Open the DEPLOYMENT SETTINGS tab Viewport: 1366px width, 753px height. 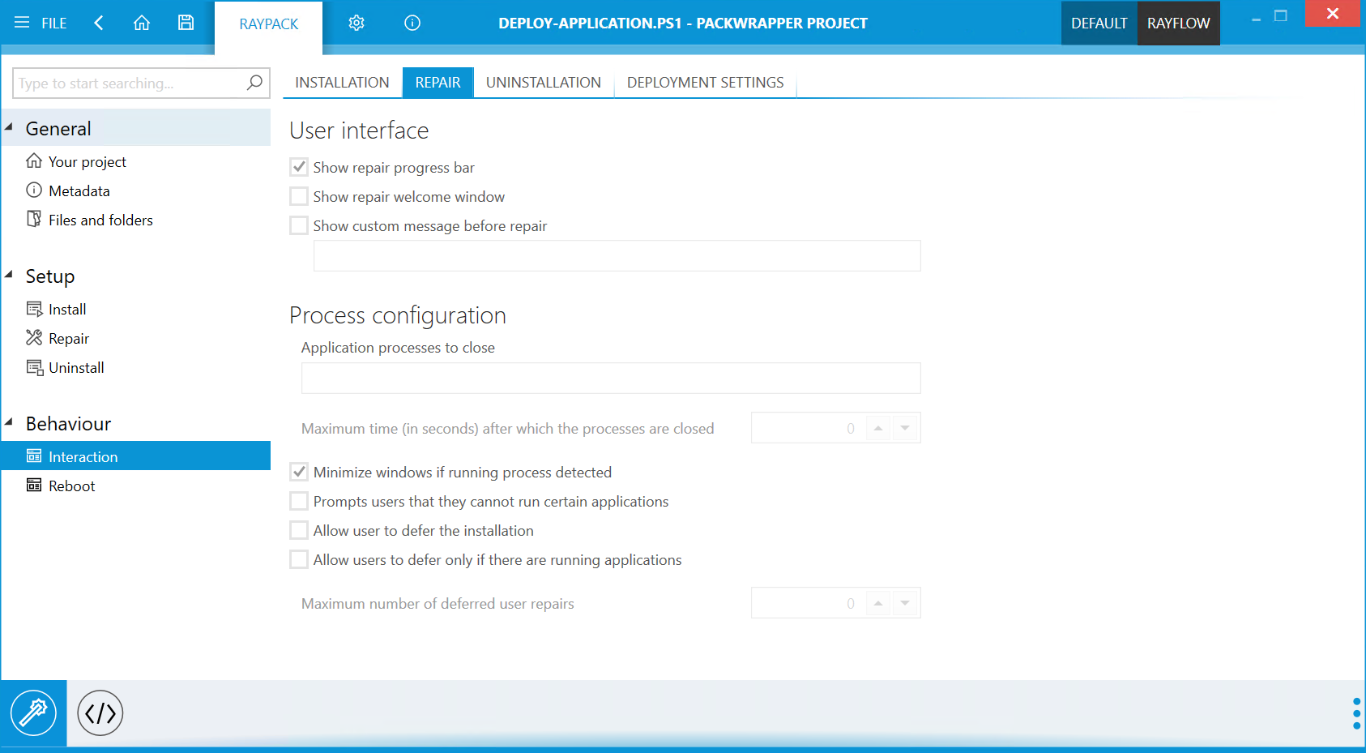tap(705, 82)
